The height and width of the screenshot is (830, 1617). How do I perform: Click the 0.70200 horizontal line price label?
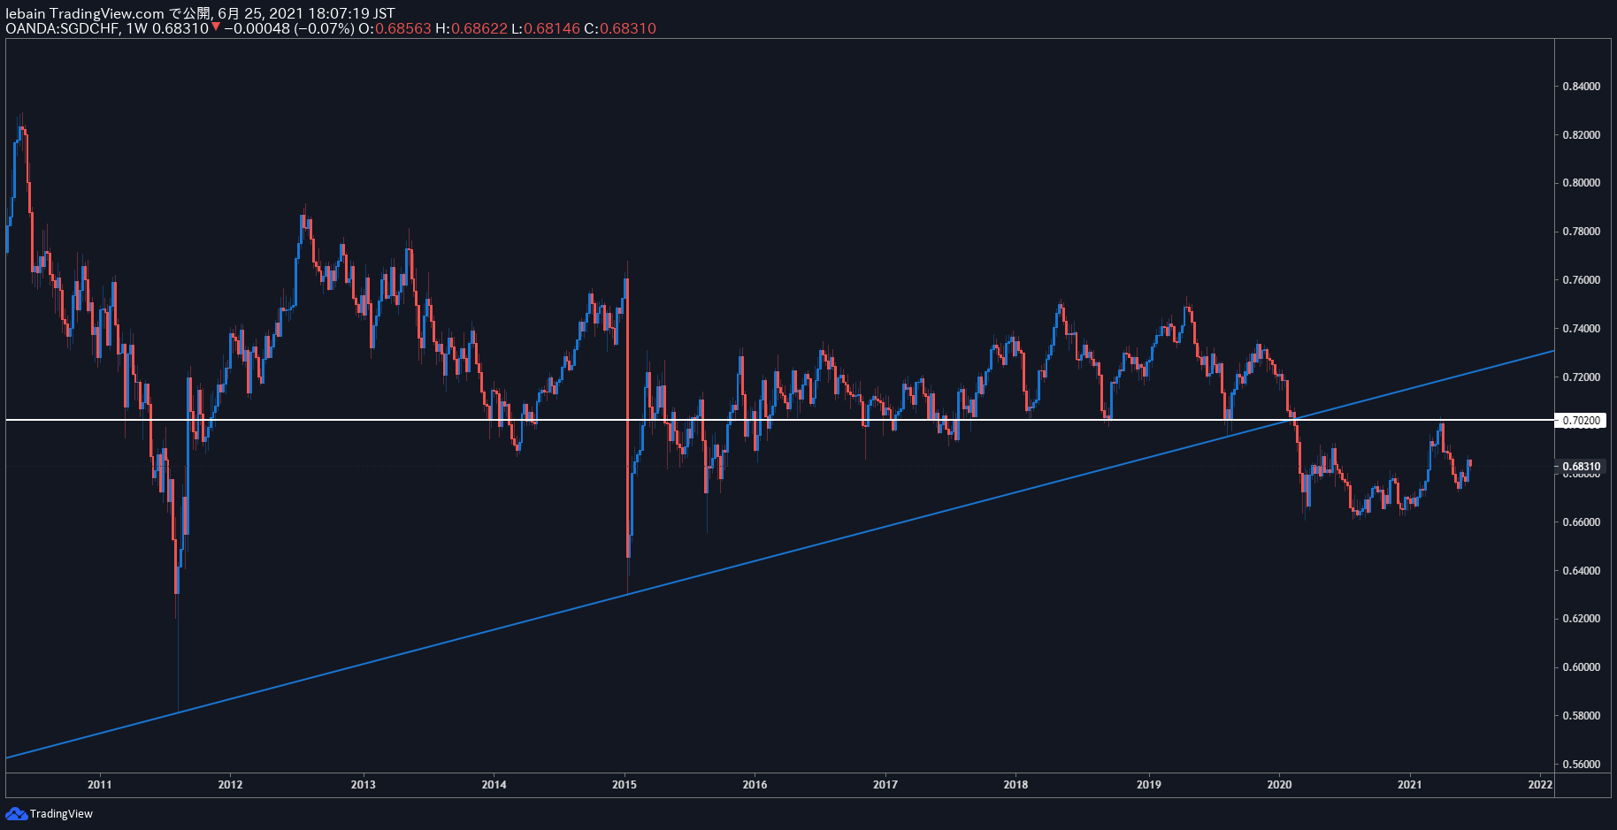[1581, 421]
